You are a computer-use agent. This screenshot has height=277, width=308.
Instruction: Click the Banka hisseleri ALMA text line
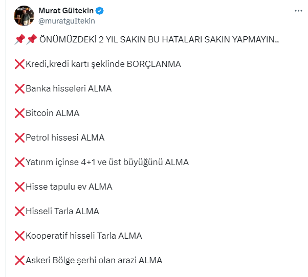tap(69, 89)
